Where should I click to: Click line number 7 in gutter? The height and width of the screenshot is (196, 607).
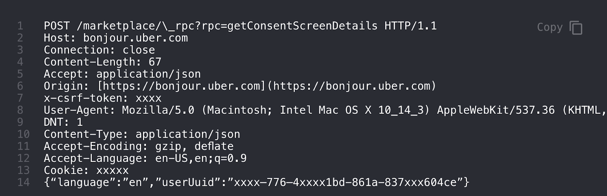[x=20, y=98]
